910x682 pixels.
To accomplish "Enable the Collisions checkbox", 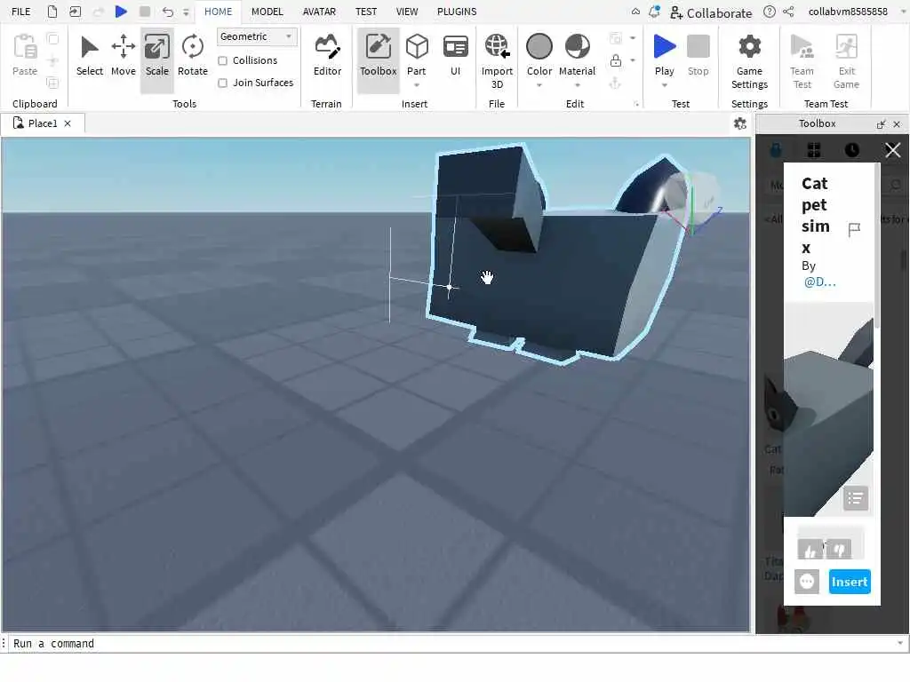I will click(222, 61).
